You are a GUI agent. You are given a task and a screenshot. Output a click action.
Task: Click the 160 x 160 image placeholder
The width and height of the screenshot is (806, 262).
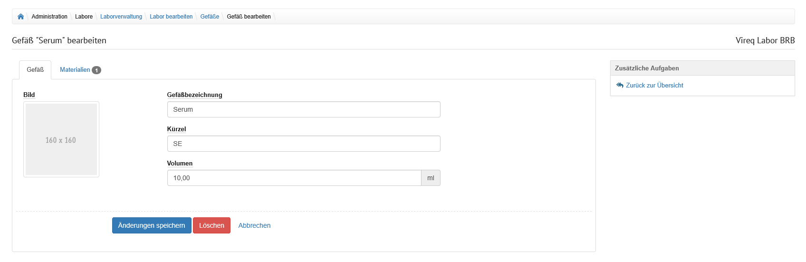coord(61,139)
